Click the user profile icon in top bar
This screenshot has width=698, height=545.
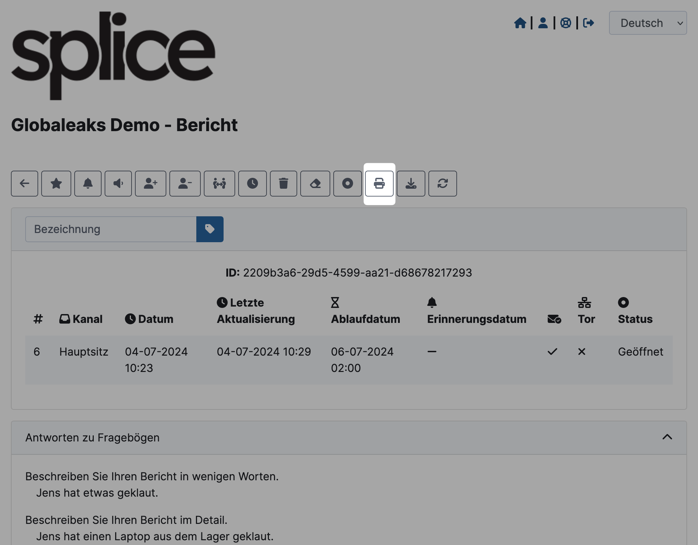click(x=543, y=23)
